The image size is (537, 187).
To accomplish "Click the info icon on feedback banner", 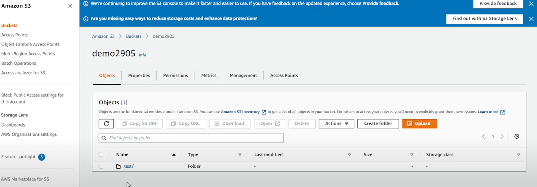I will pos(86,4).
